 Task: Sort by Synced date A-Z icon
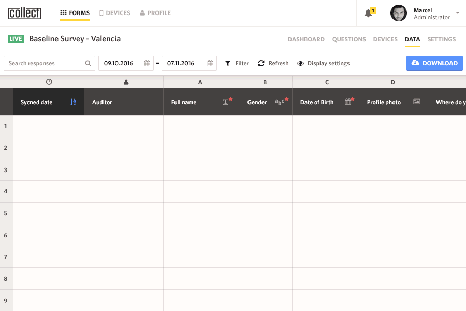(x=73, y=102)
